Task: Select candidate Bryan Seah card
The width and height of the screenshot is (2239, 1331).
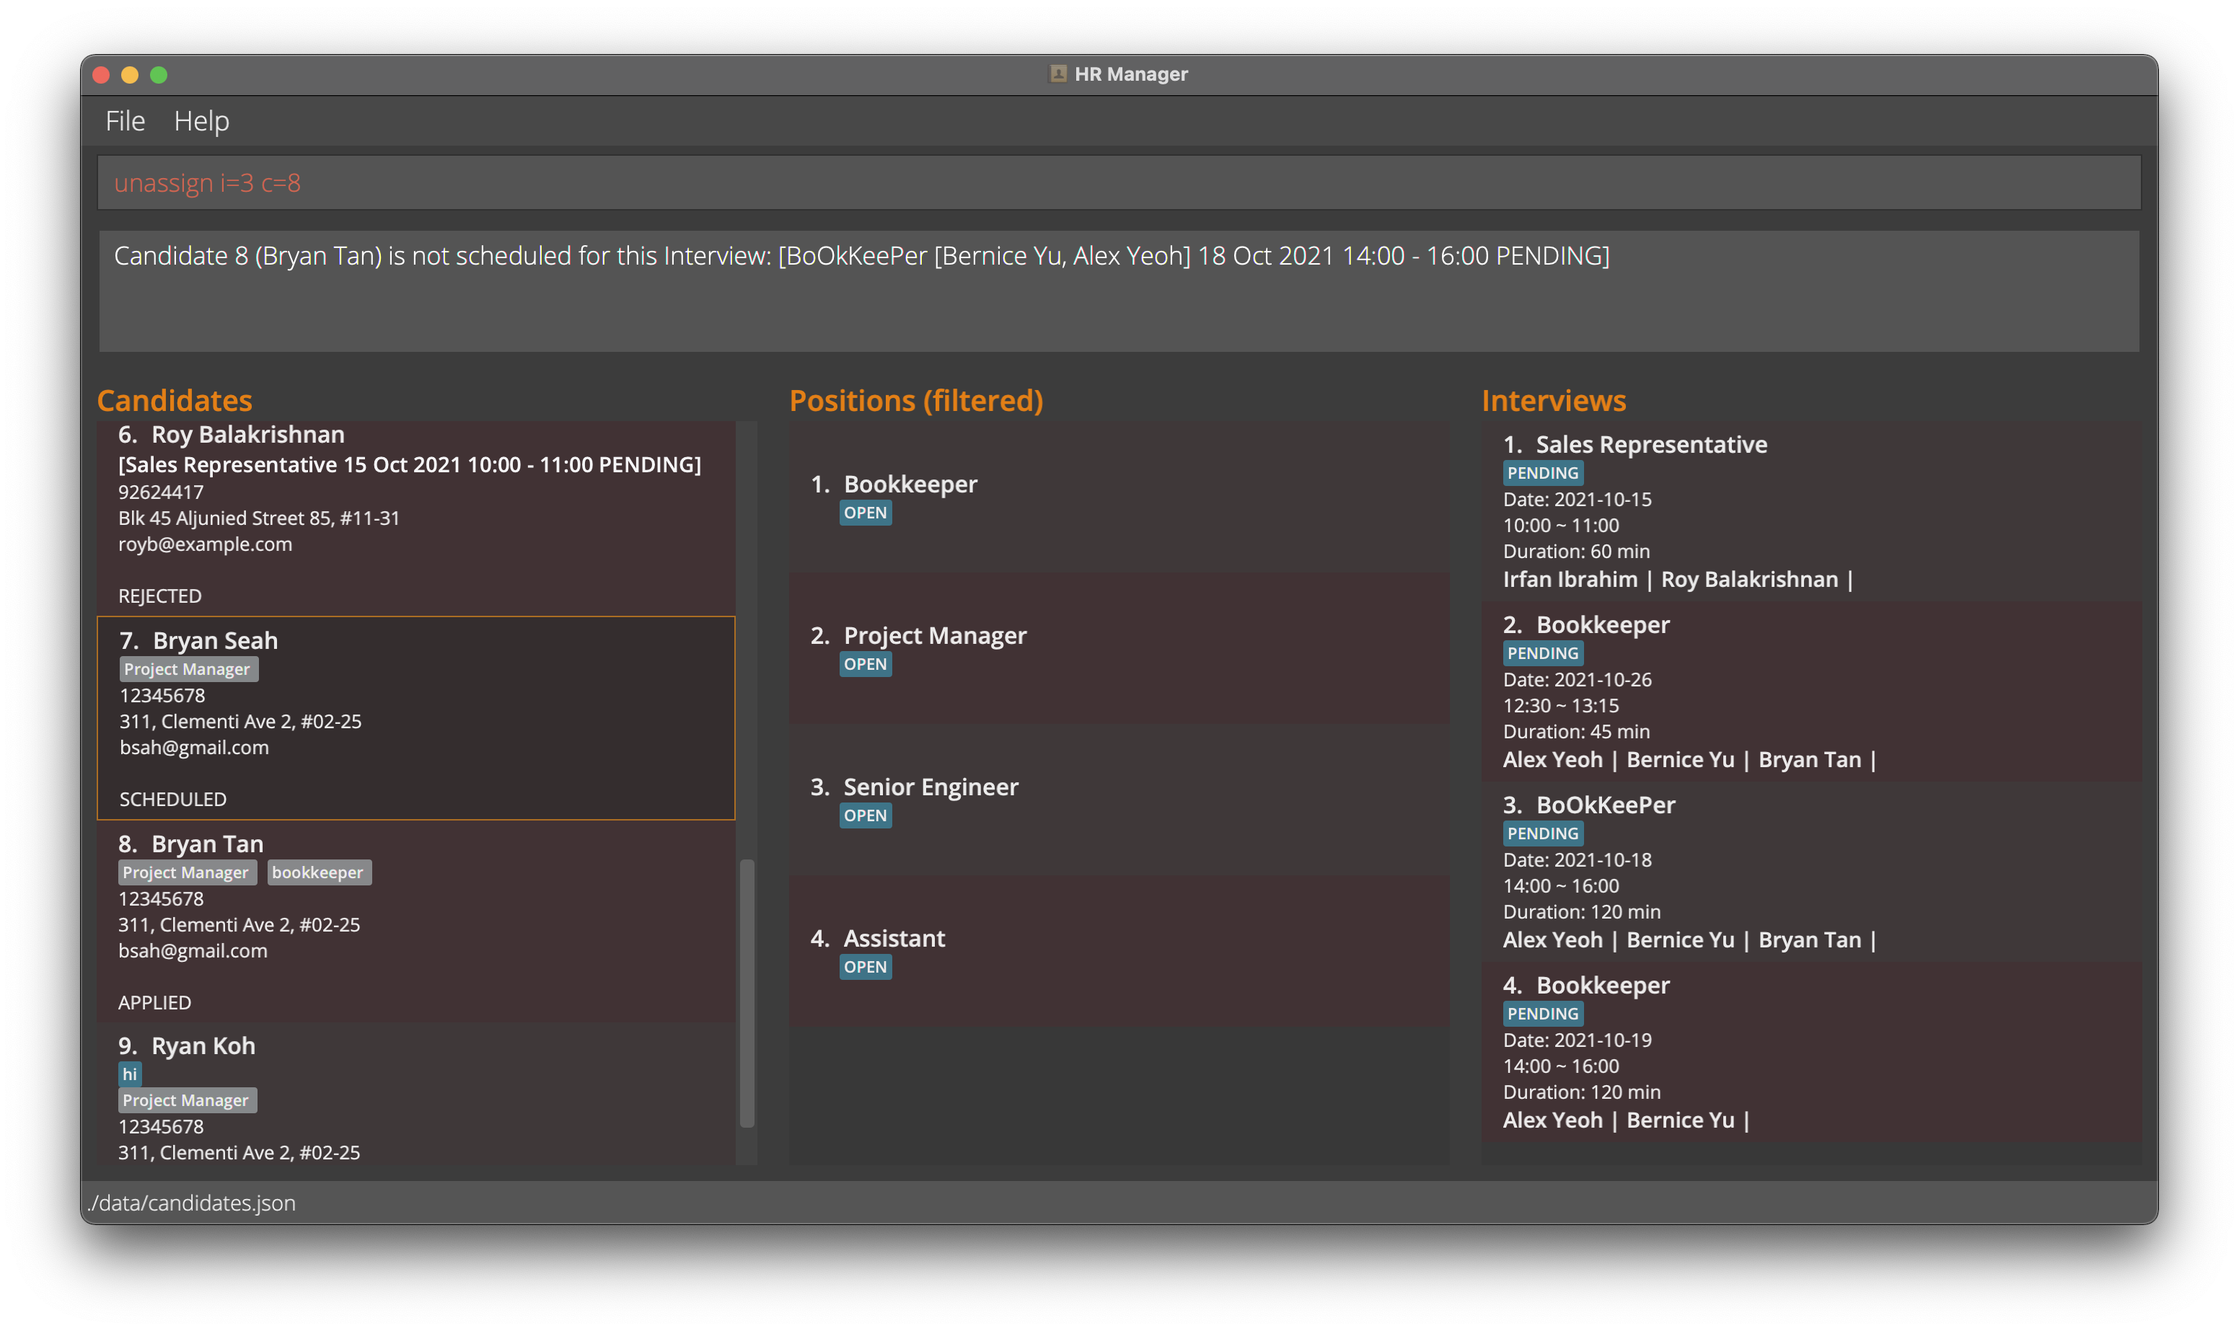Action: pos(415,717)
